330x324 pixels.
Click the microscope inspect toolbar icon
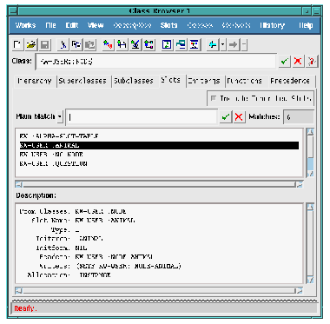[x=135, y=44]
